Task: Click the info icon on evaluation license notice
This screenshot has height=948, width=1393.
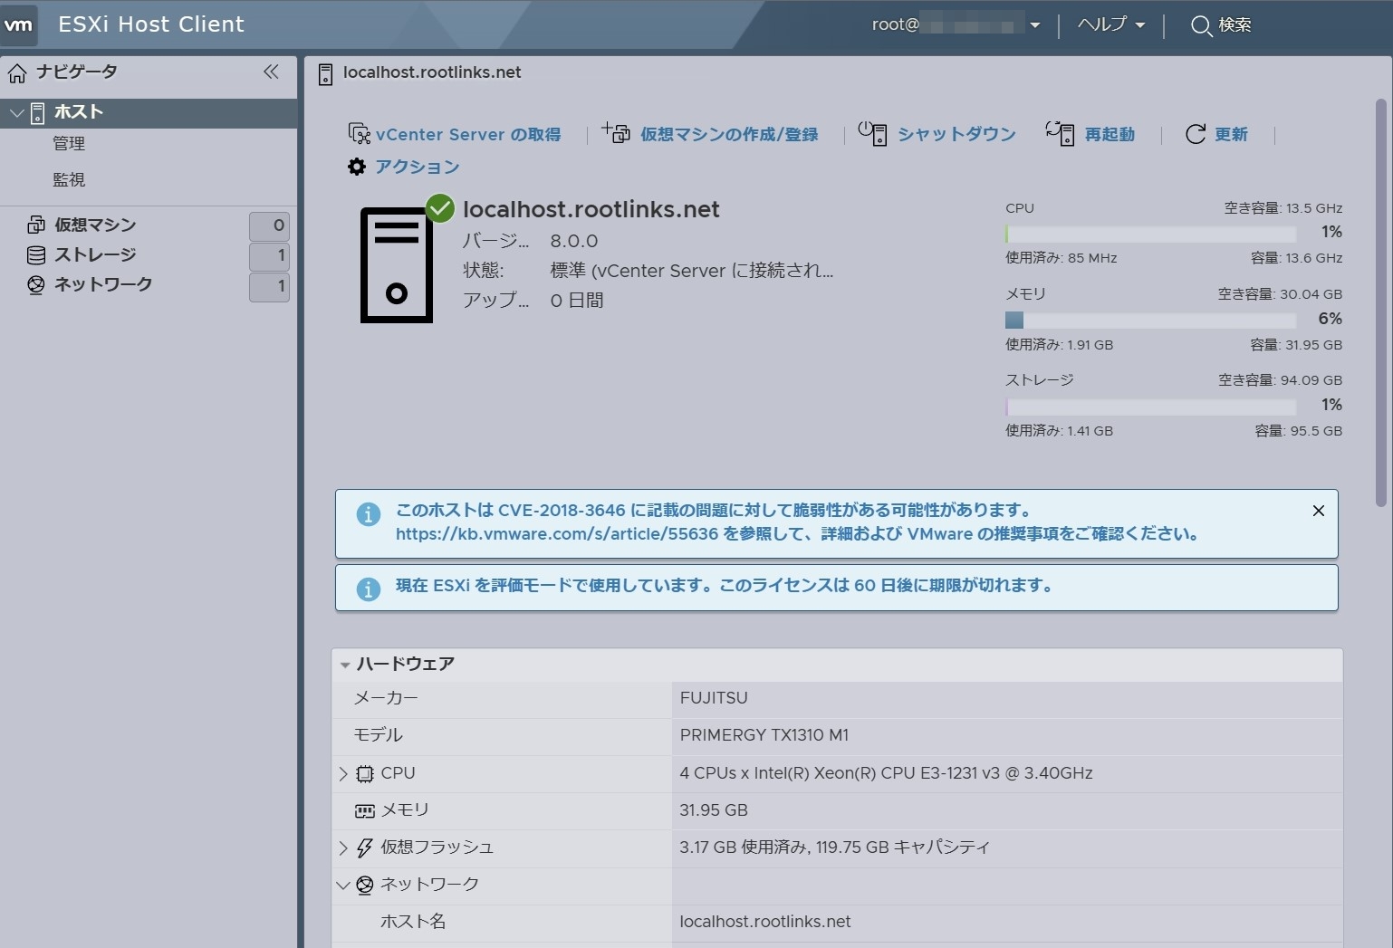Action: point(368,589)
